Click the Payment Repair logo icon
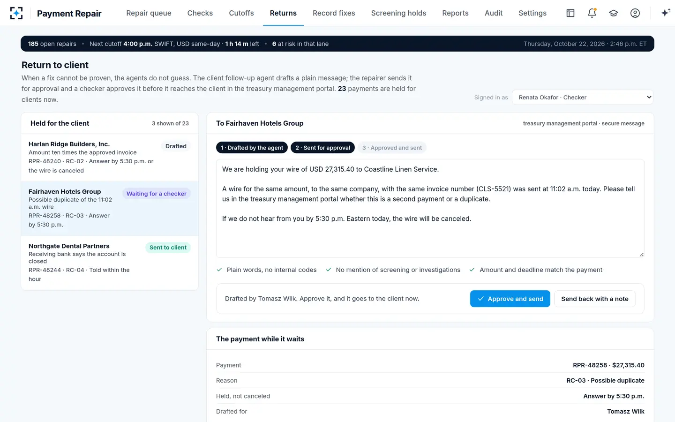 16,13
